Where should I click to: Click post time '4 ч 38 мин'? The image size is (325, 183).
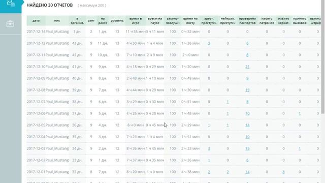tap(190, 172)
